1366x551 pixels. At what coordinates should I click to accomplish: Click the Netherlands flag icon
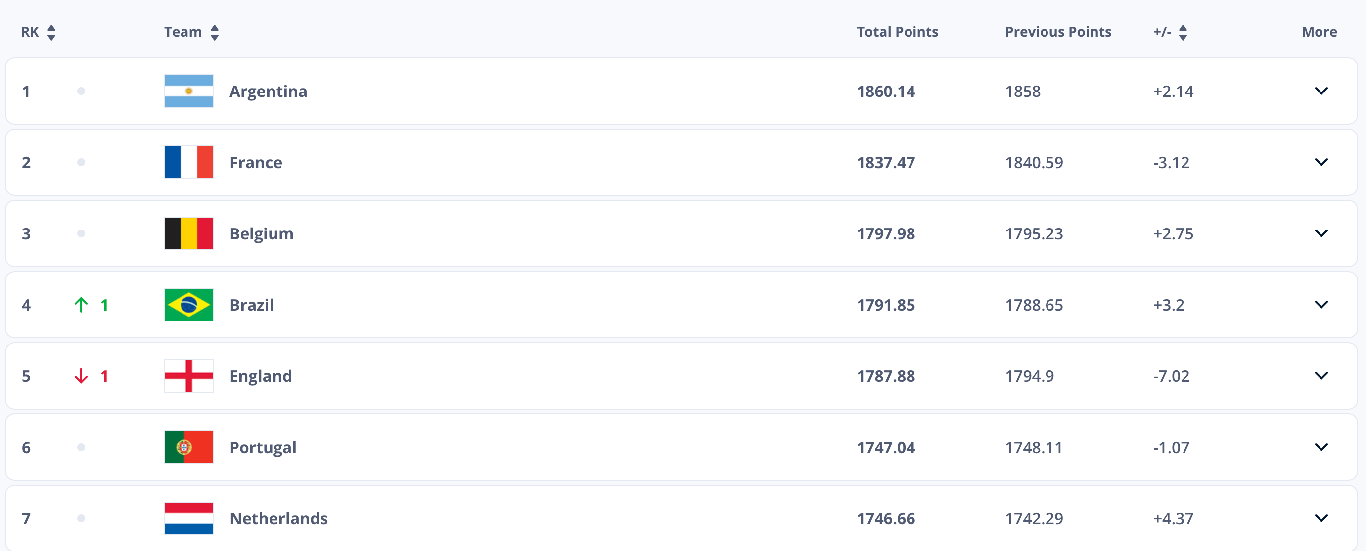click(x=189, y=518)
